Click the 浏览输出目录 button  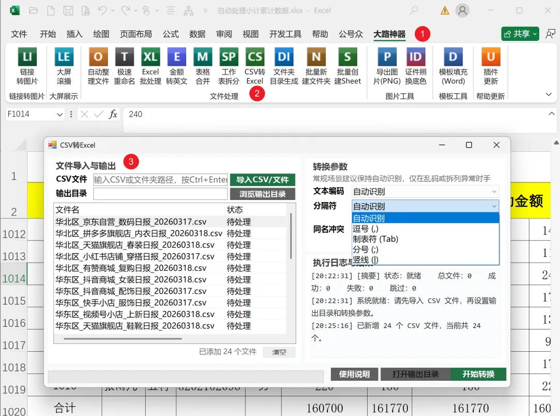pos(262,194)
